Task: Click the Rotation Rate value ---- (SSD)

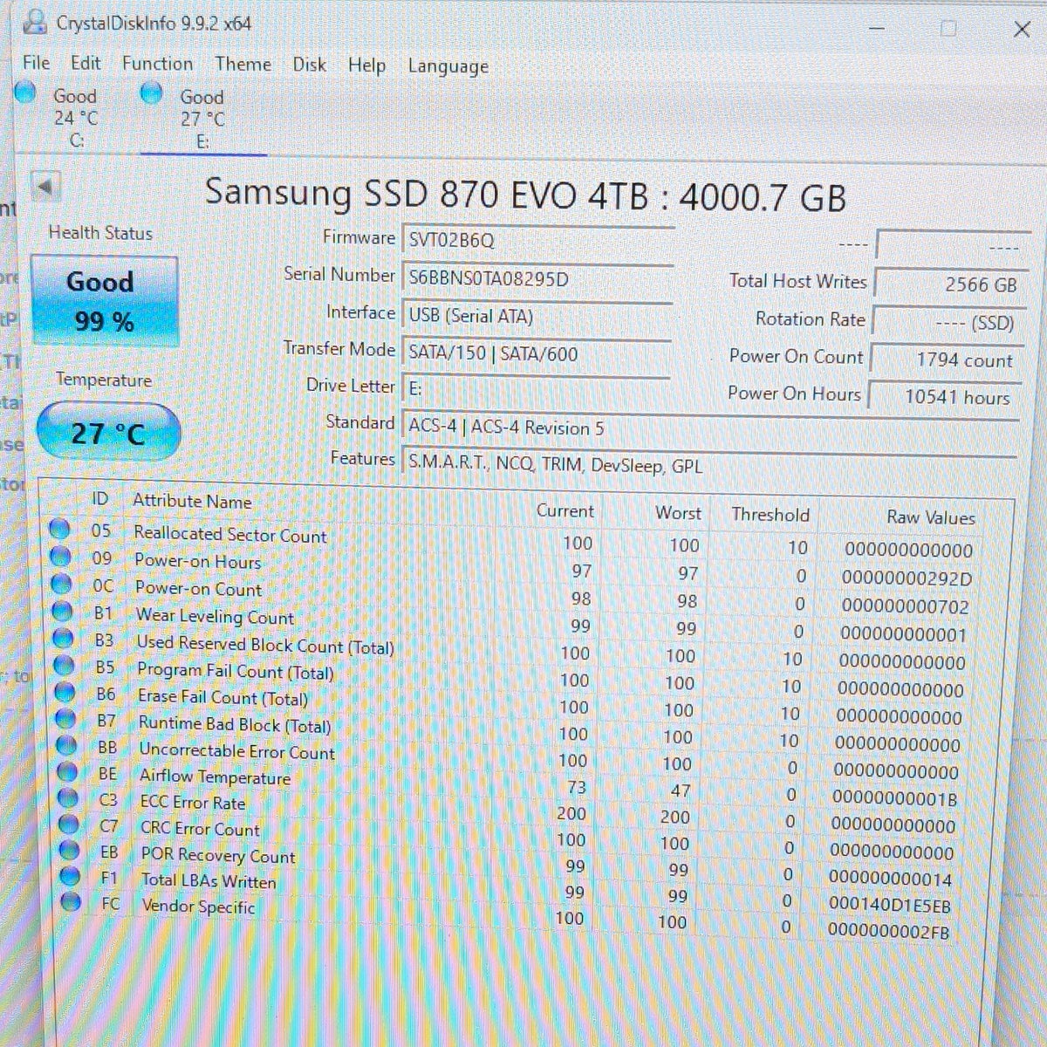Action: pos(948,323)
